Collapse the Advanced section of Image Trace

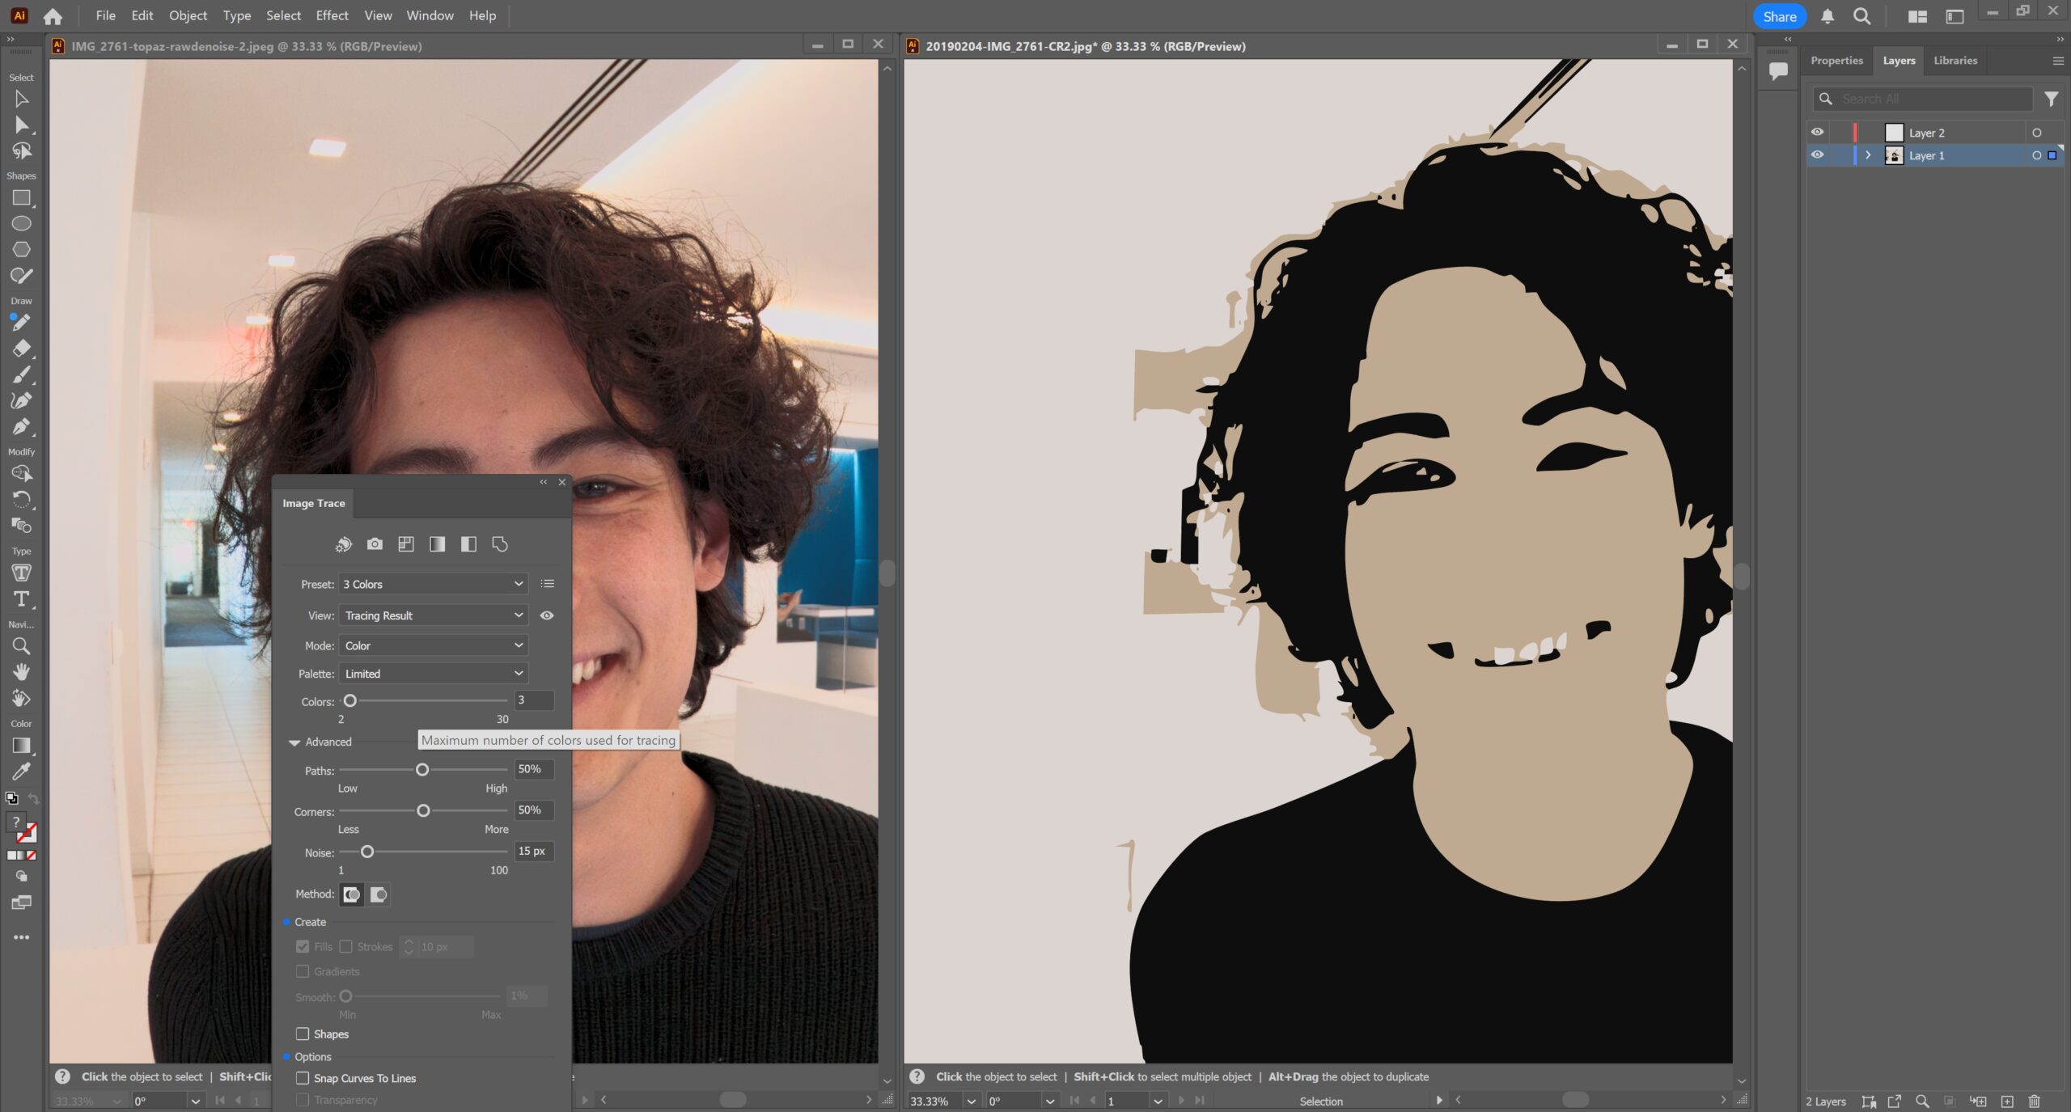pos(294,742)
